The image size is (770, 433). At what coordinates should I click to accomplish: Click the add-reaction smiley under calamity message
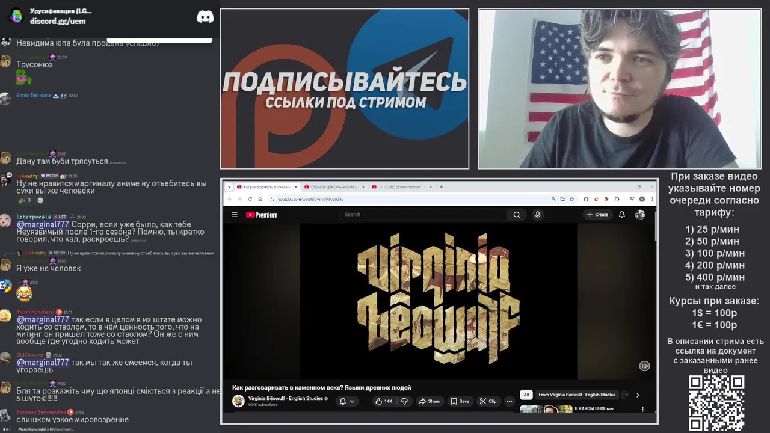click(x=40, y=200)
